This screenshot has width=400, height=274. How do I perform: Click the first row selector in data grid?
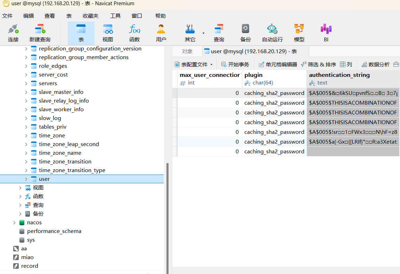click(175, 93)
